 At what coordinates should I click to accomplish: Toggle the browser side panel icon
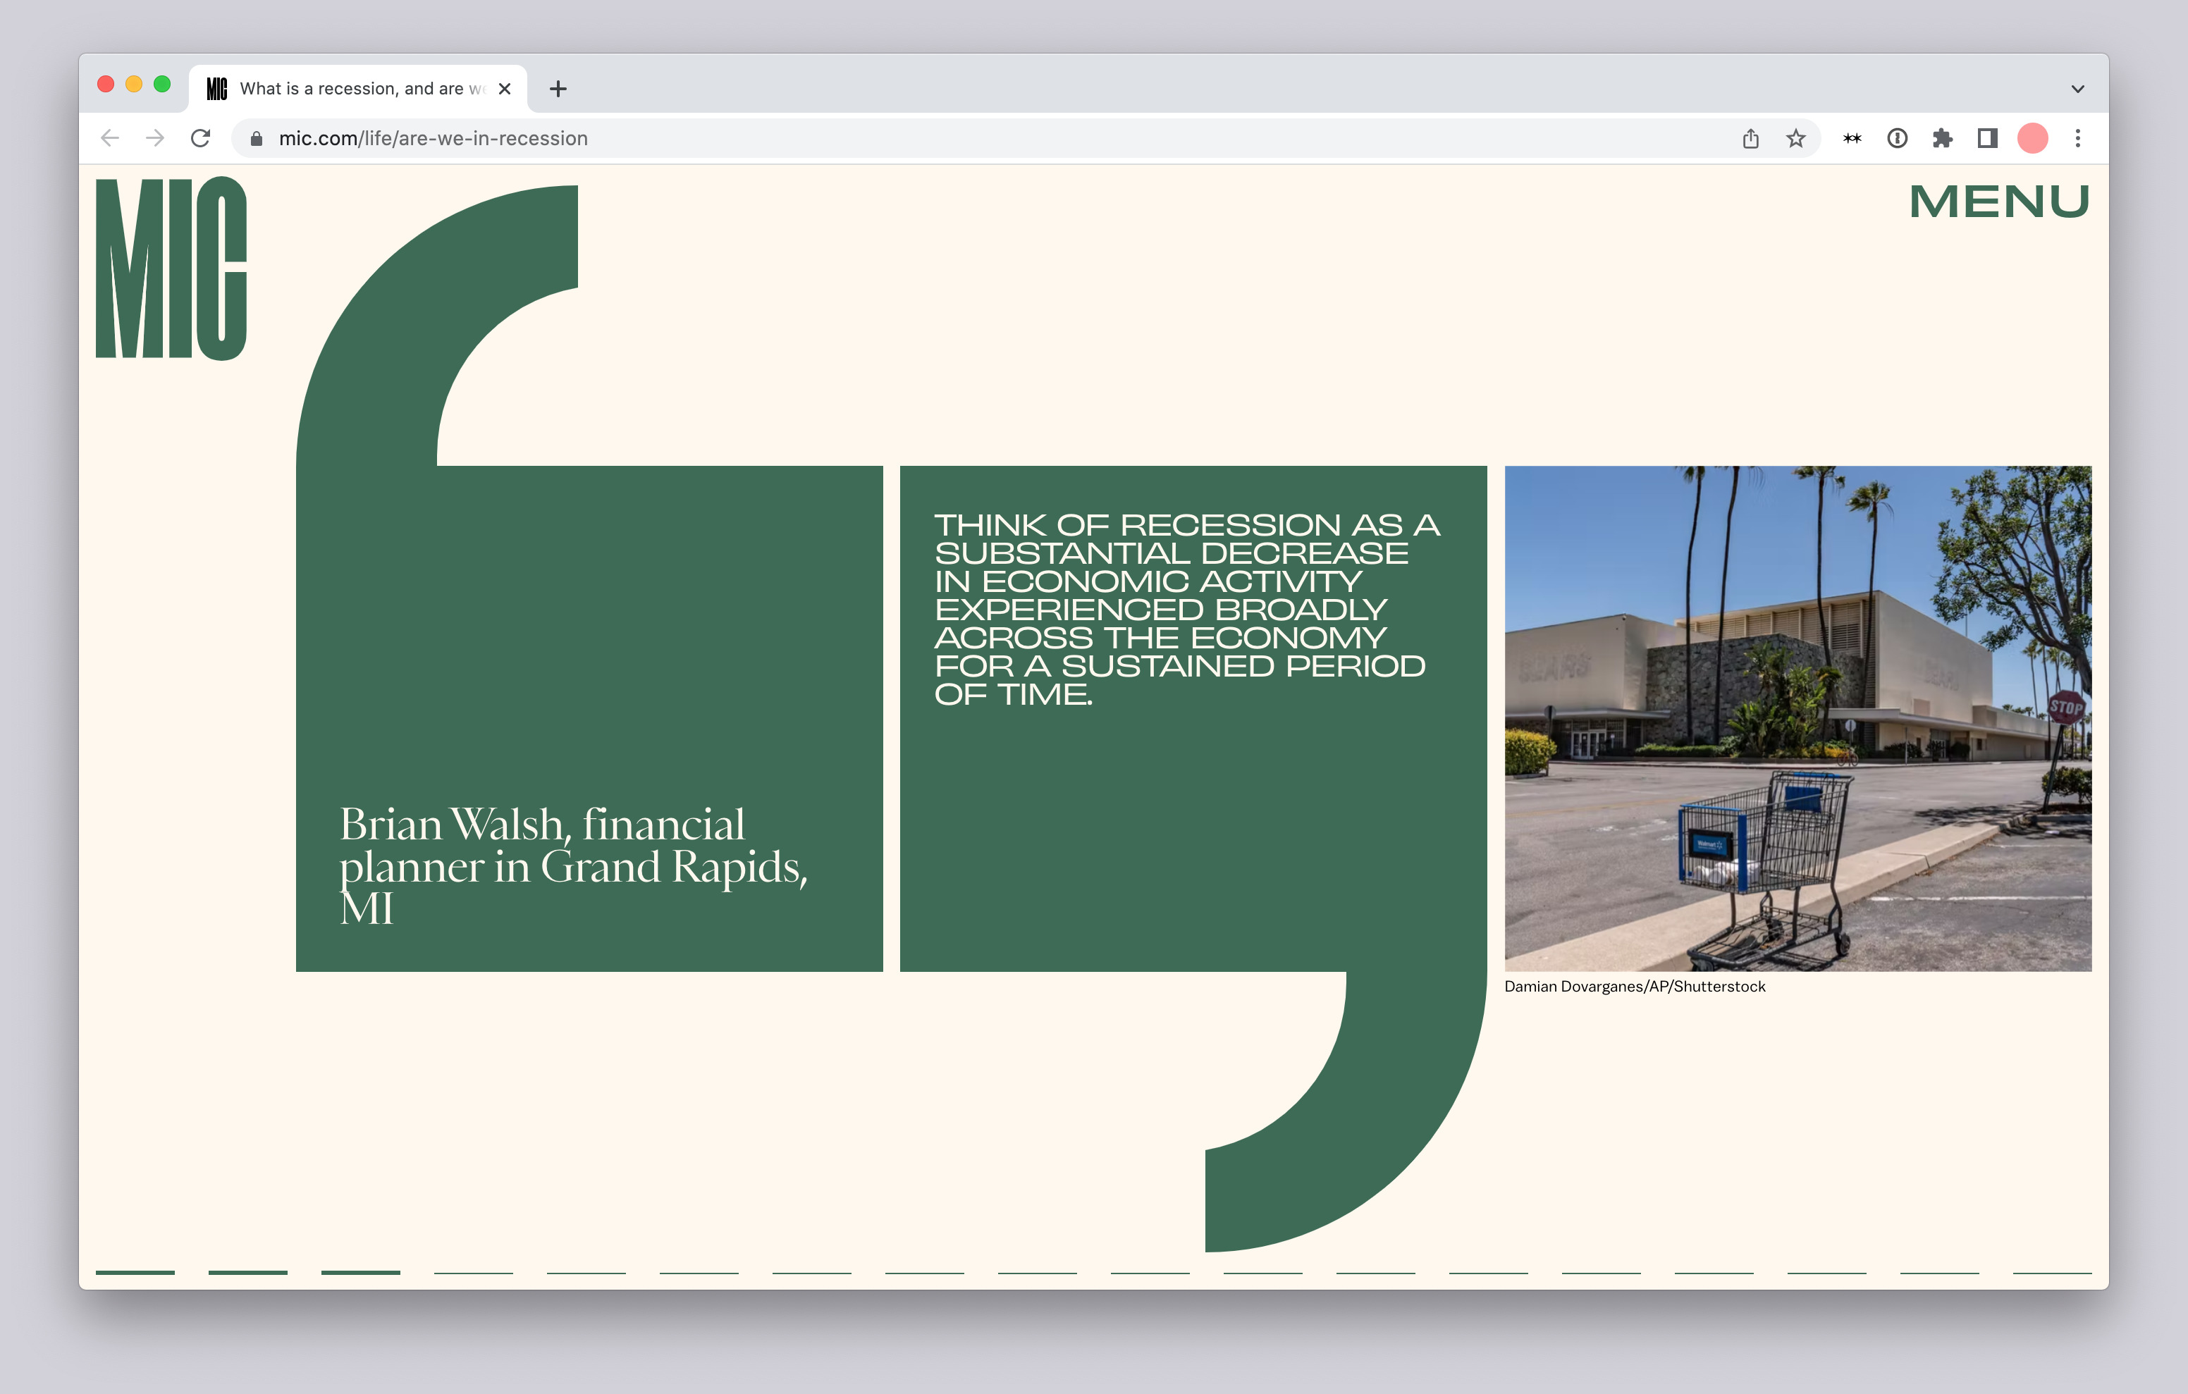pos(1986,138)
